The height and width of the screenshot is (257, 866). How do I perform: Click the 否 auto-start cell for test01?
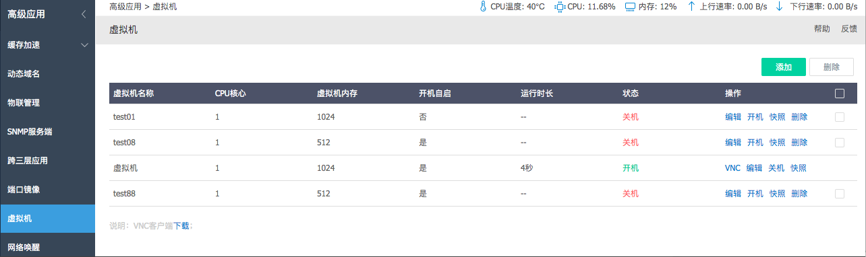pyautogui.click(x=423, y=117)
